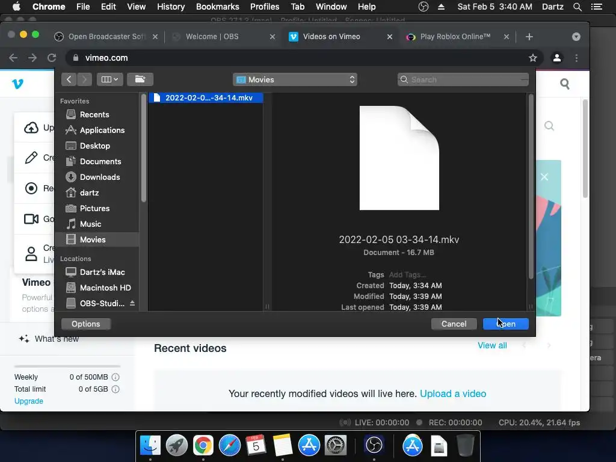Bookmark this page with star icon
The width and height of the screenshot is (616, 462).
click(x=533, y=58)
